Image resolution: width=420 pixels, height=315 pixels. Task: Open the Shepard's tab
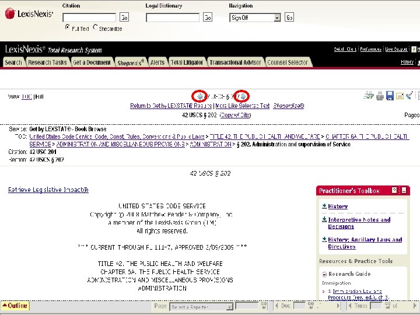tap(131, 62)
